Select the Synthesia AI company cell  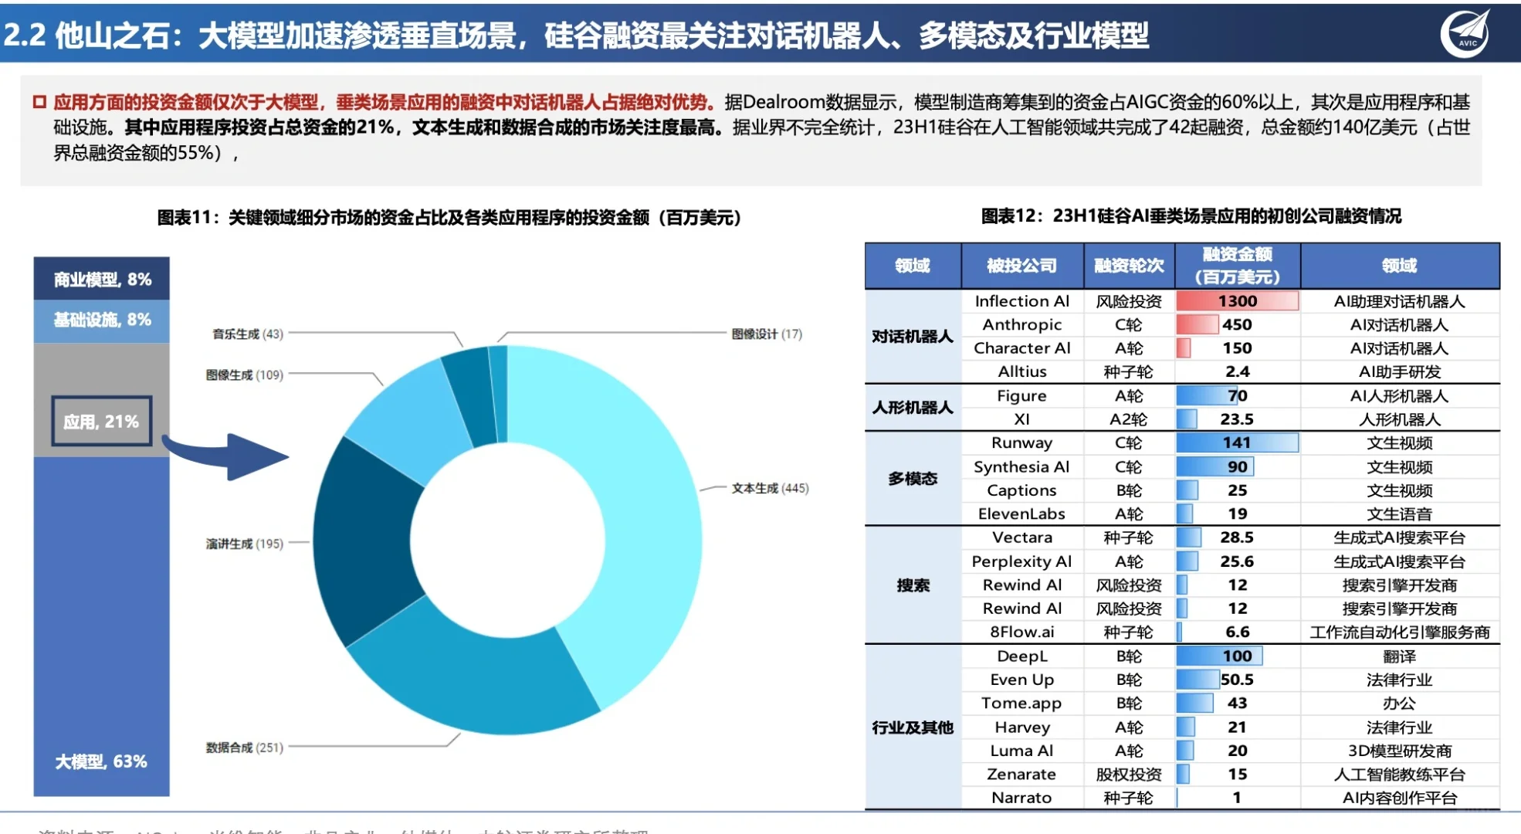click(1022, 467)
